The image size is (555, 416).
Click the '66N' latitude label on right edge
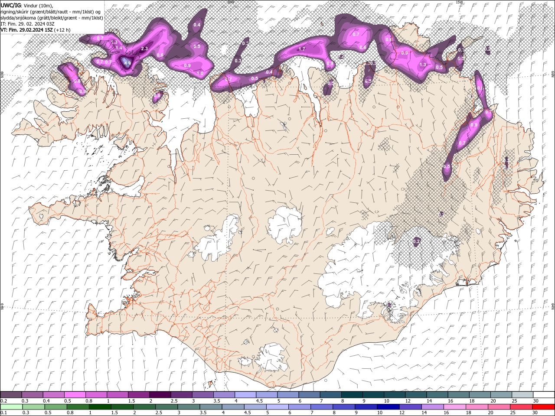pyautogui.click(x=553, y=75)
